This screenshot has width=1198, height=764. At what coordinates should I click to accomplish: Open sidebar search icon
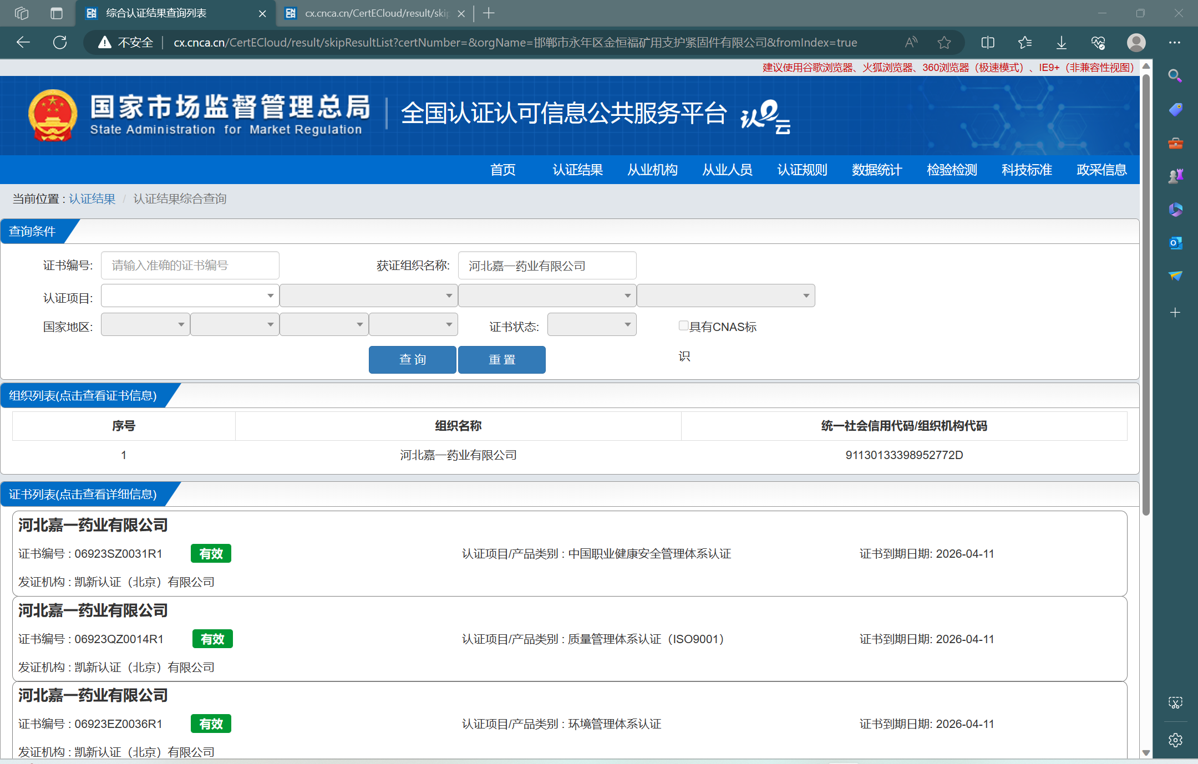(x=1175, y=75)
